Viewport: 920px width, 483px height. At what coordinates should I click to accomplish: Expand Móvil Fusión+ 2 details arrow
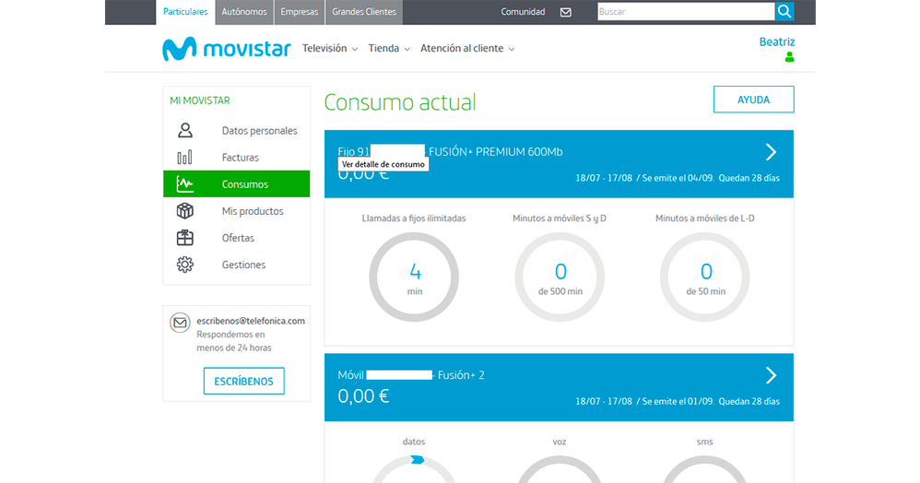tap(771, 375)
